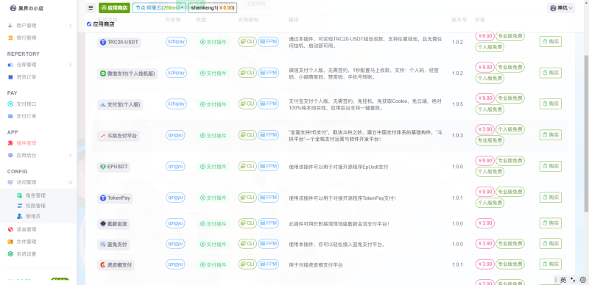The image size is (589, 285).
Task: Click the 支付接口 icon
Action: coord(10,104)
